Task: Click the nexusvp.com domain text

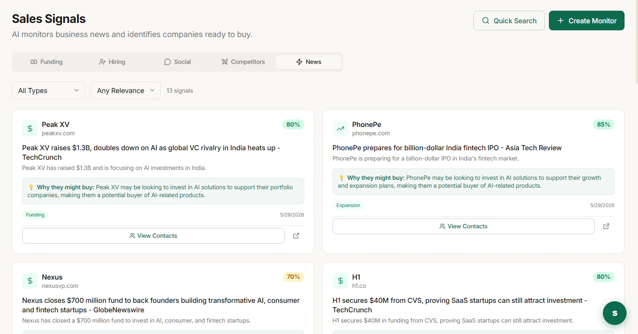Action: click(x=60, y=286)
